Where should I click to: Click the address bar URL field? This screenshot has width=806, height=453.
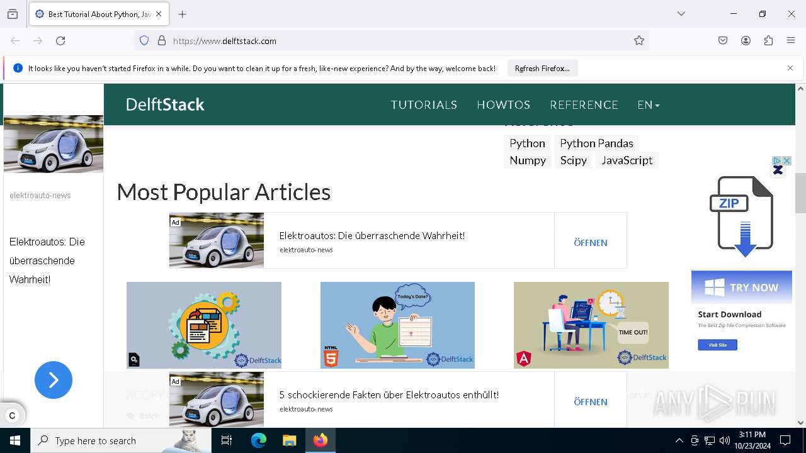click(390, 41)
